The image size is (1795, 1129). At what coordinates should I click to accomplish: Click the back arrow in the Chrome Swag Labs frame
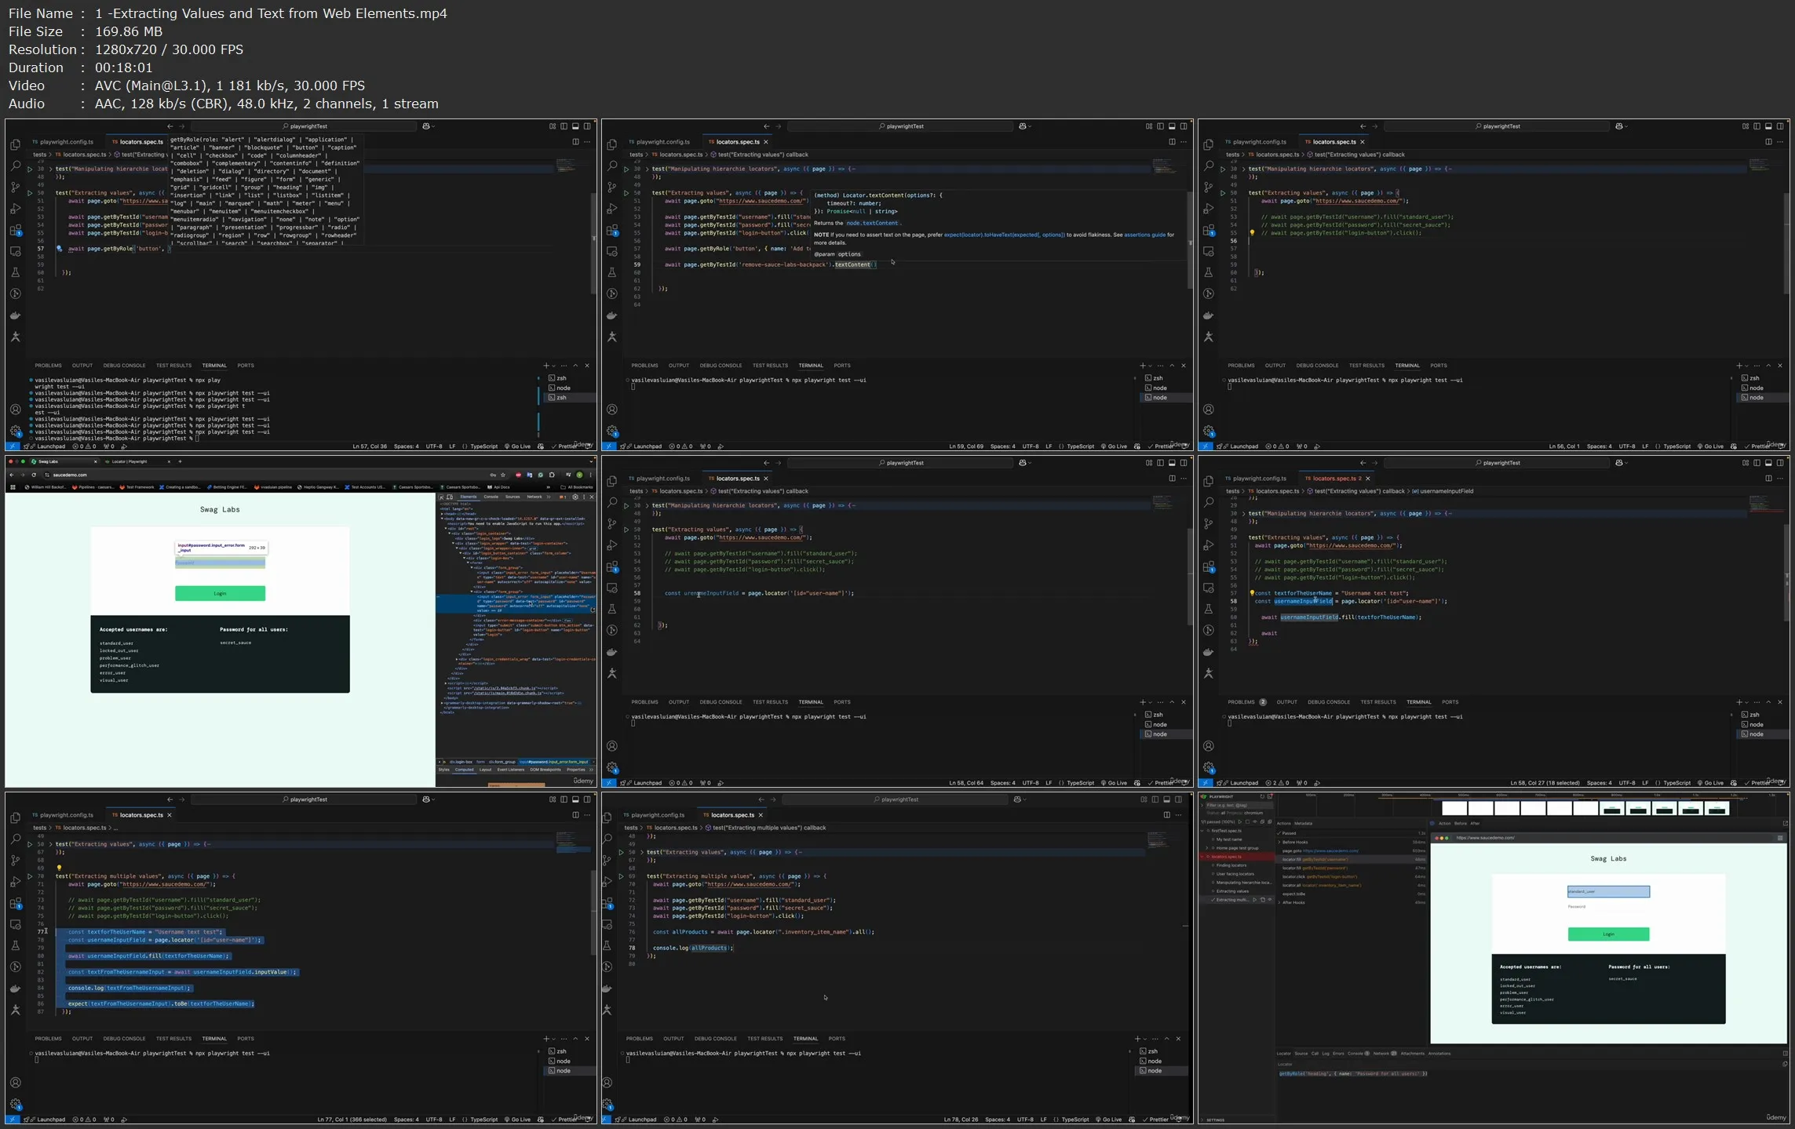(11, 475)
